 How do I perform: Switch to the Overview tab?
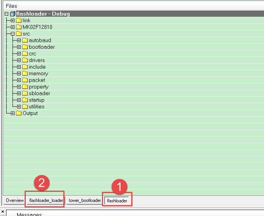point(15,200)
